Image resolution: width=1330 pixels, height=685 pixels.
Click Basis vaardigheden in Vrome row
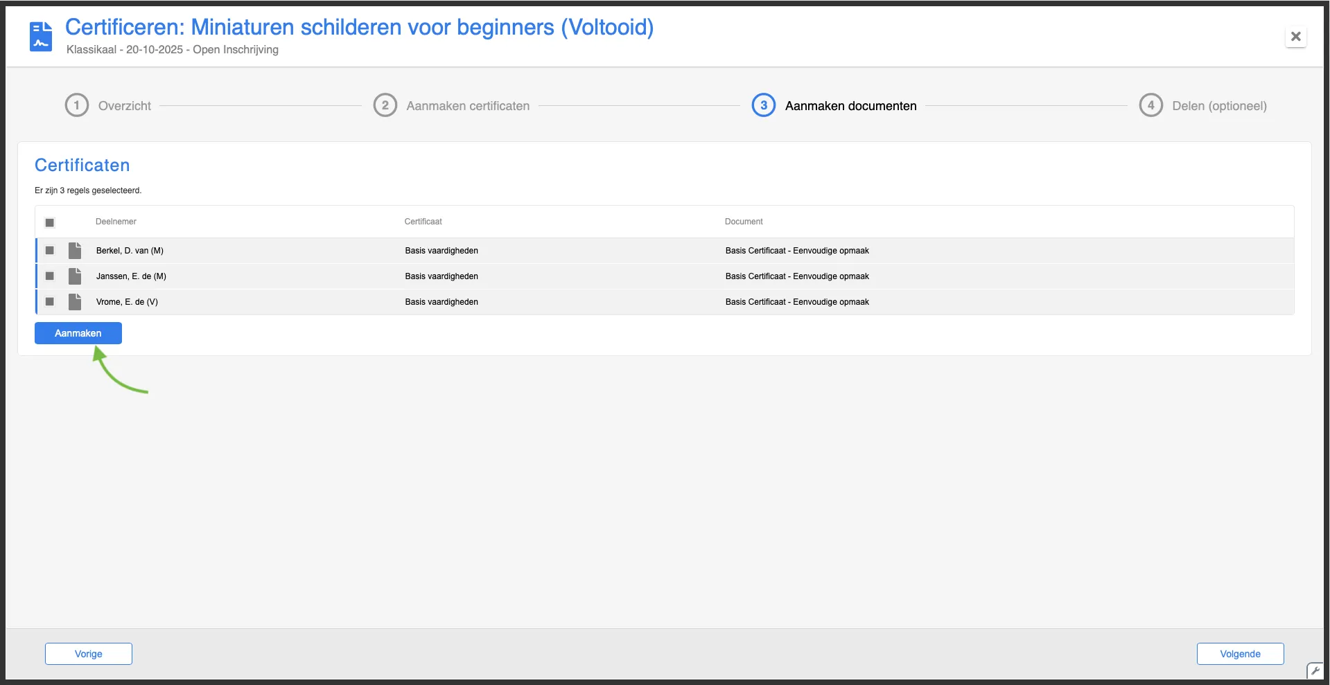coord(441,302)
